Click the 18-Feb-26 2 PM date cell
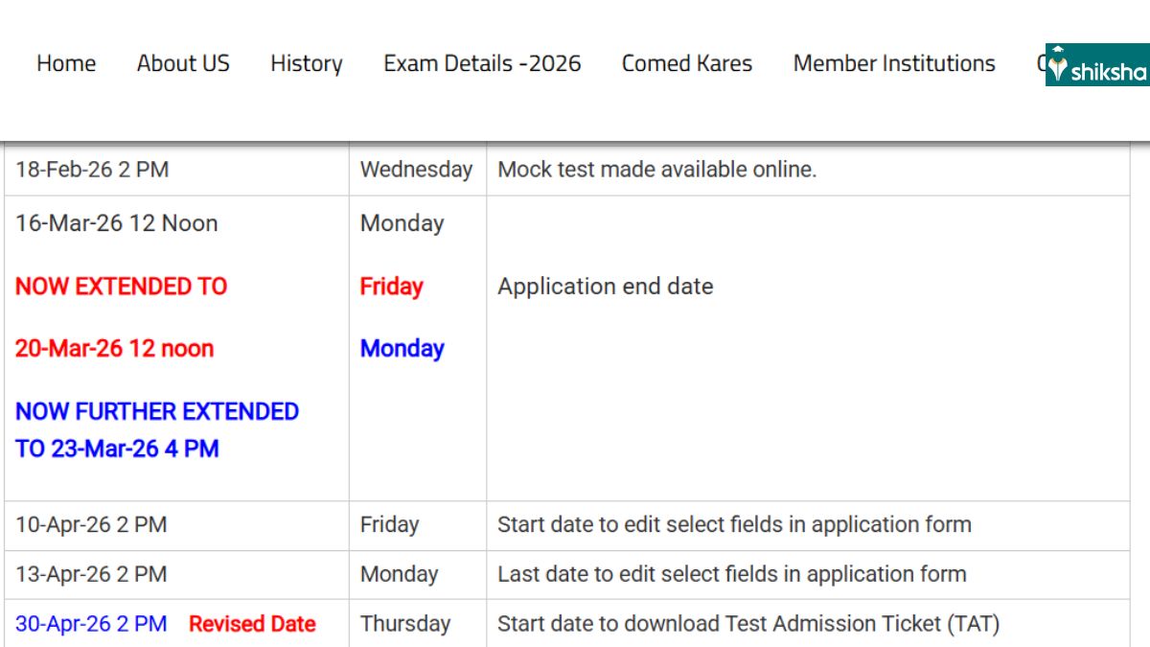The width and height of the screenshot is (1150, 647). (x=92, y=170)
